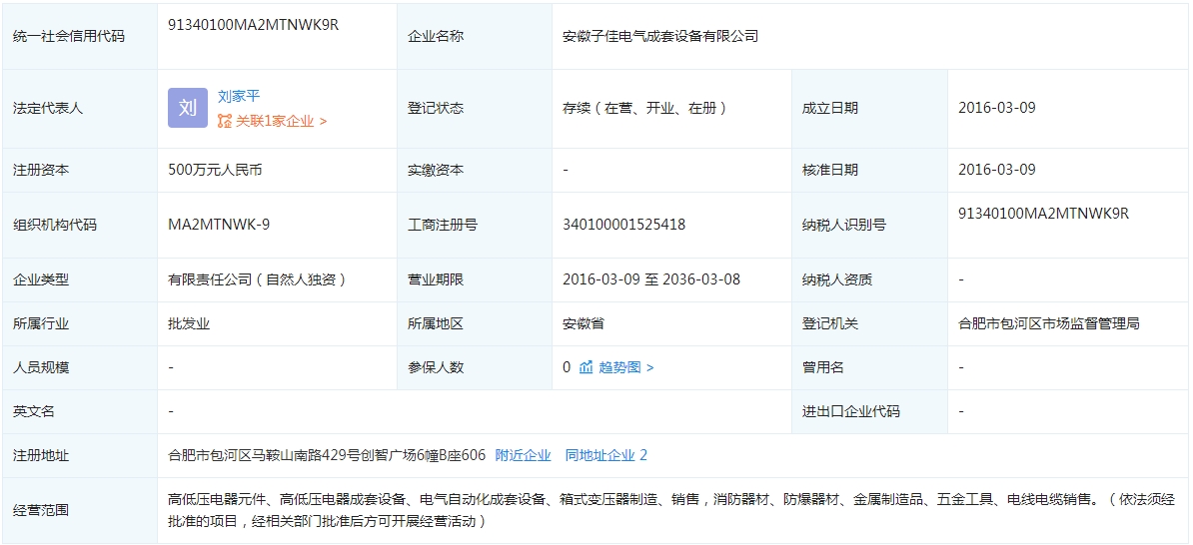This screenshot has height=545, width=1193.
Task: Click the registered capital value 500万元人民币
Action: 215,170
